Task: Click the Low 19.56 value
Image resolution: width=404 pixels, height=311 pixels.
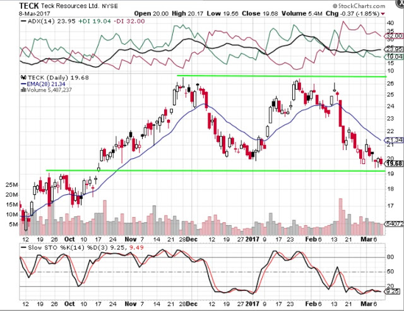Action: [223, 14]
